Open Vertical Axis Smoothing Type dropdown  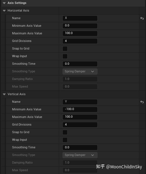tap(80, 155)
